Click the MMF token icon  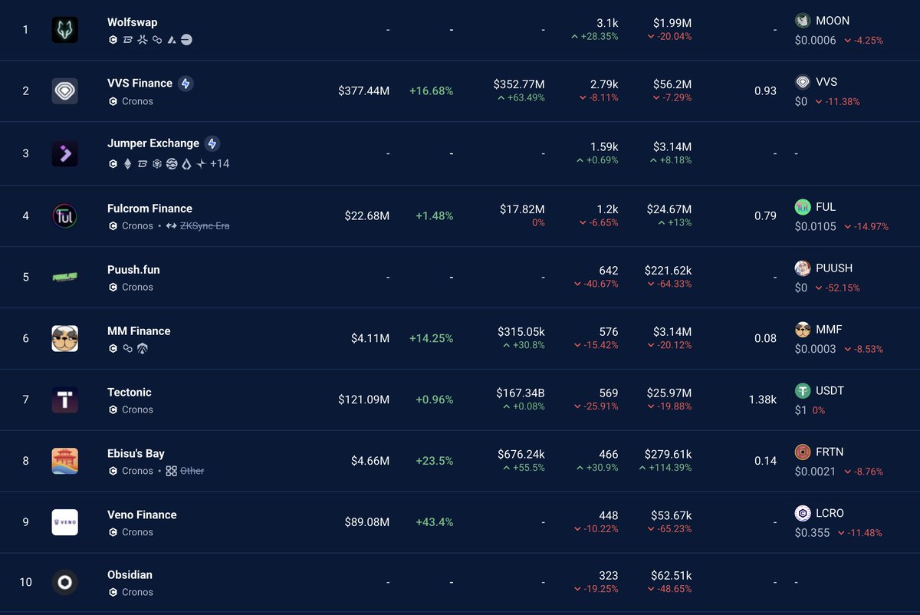[803, 330]
